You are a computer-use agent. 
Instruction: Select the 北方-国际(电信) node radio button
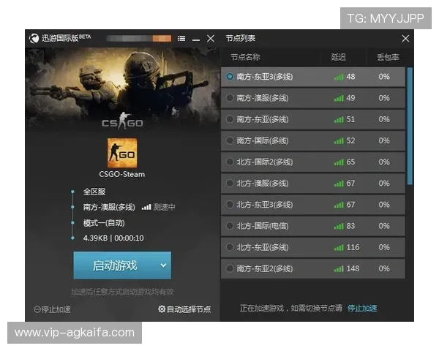click(230, 226)
